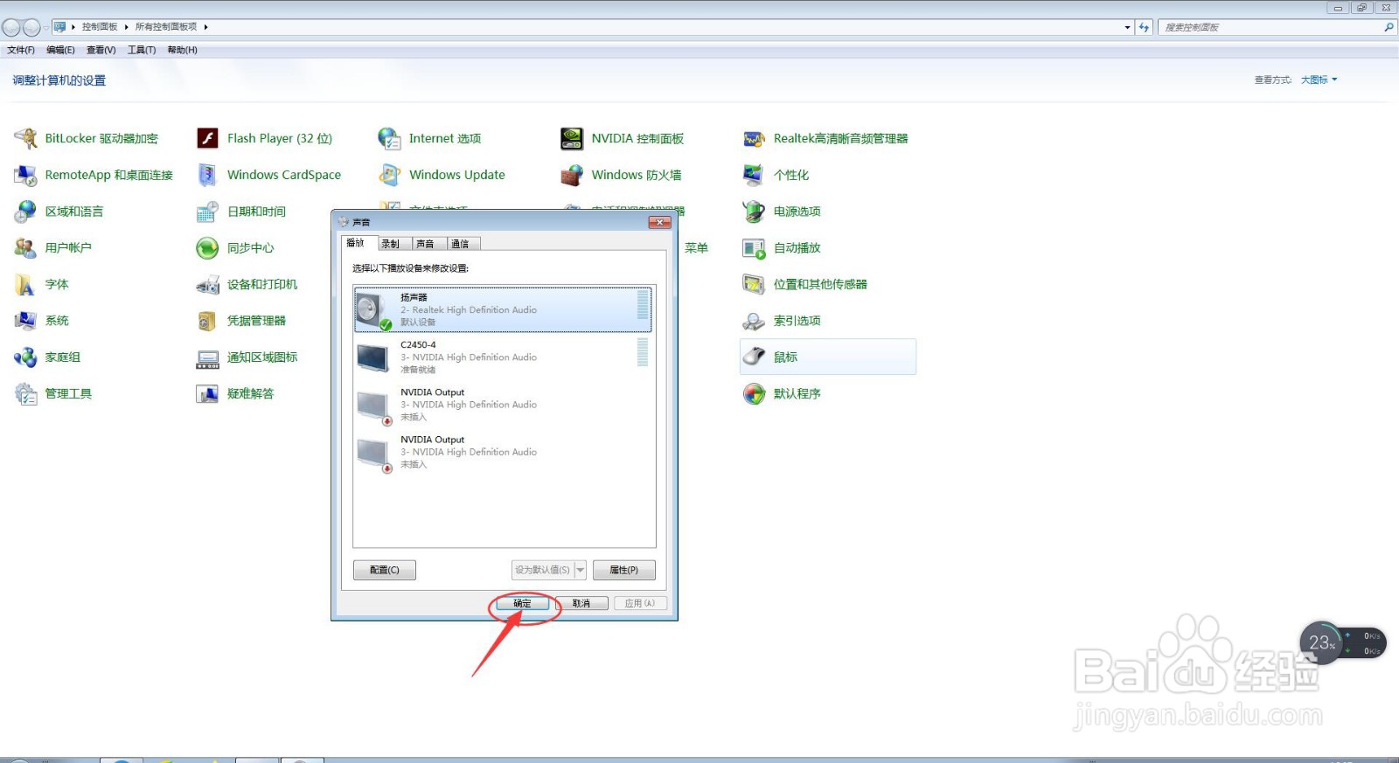Switch to the 录制 tab in Sound dialog
The height and width of the screenshot is (763, 1399).
click(x=390, y=244)
